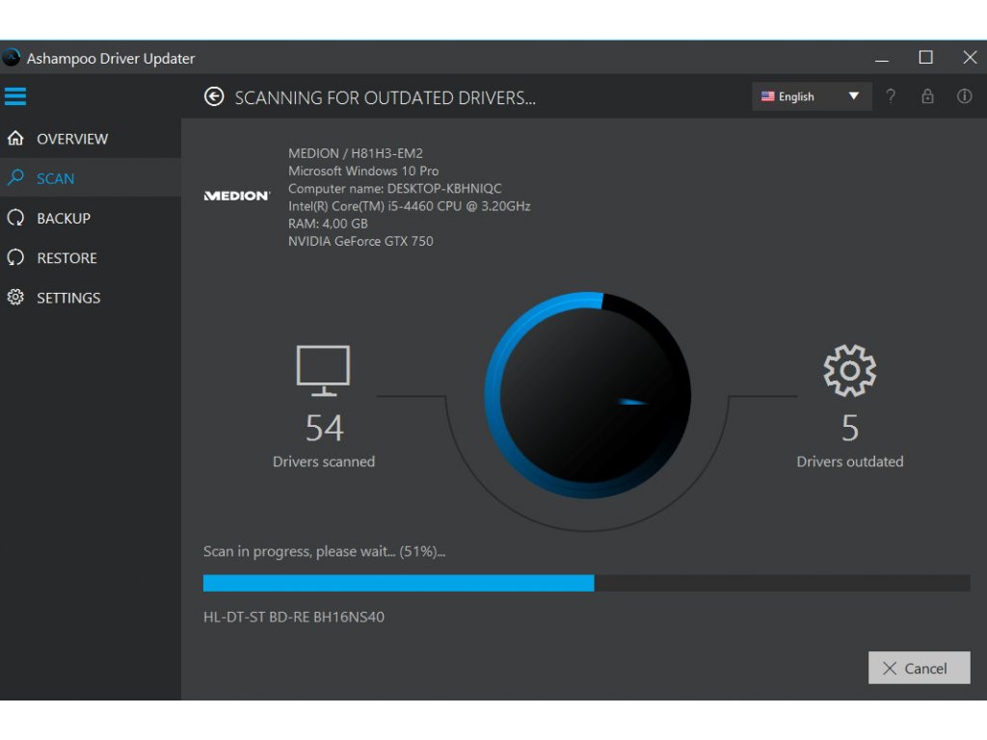987x740 pixels.
Task: Select the Scan menu item
Action: pos(91,178)
